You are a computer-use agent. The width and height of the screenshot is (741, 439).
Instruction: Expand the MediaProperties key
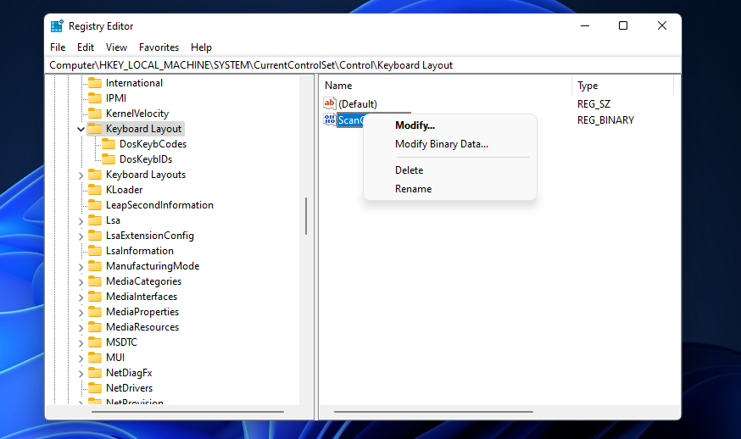(81, 313)
